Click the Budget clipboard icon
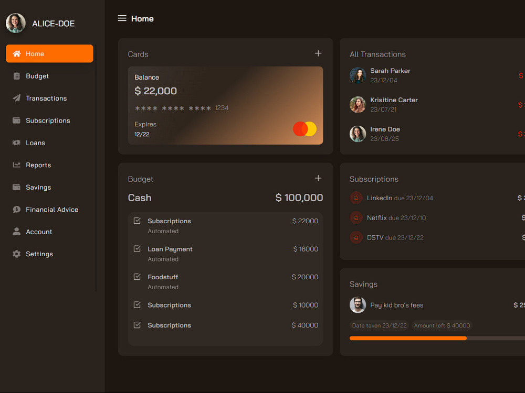Screen dimensions: 525x393 (x=16, y=76)
